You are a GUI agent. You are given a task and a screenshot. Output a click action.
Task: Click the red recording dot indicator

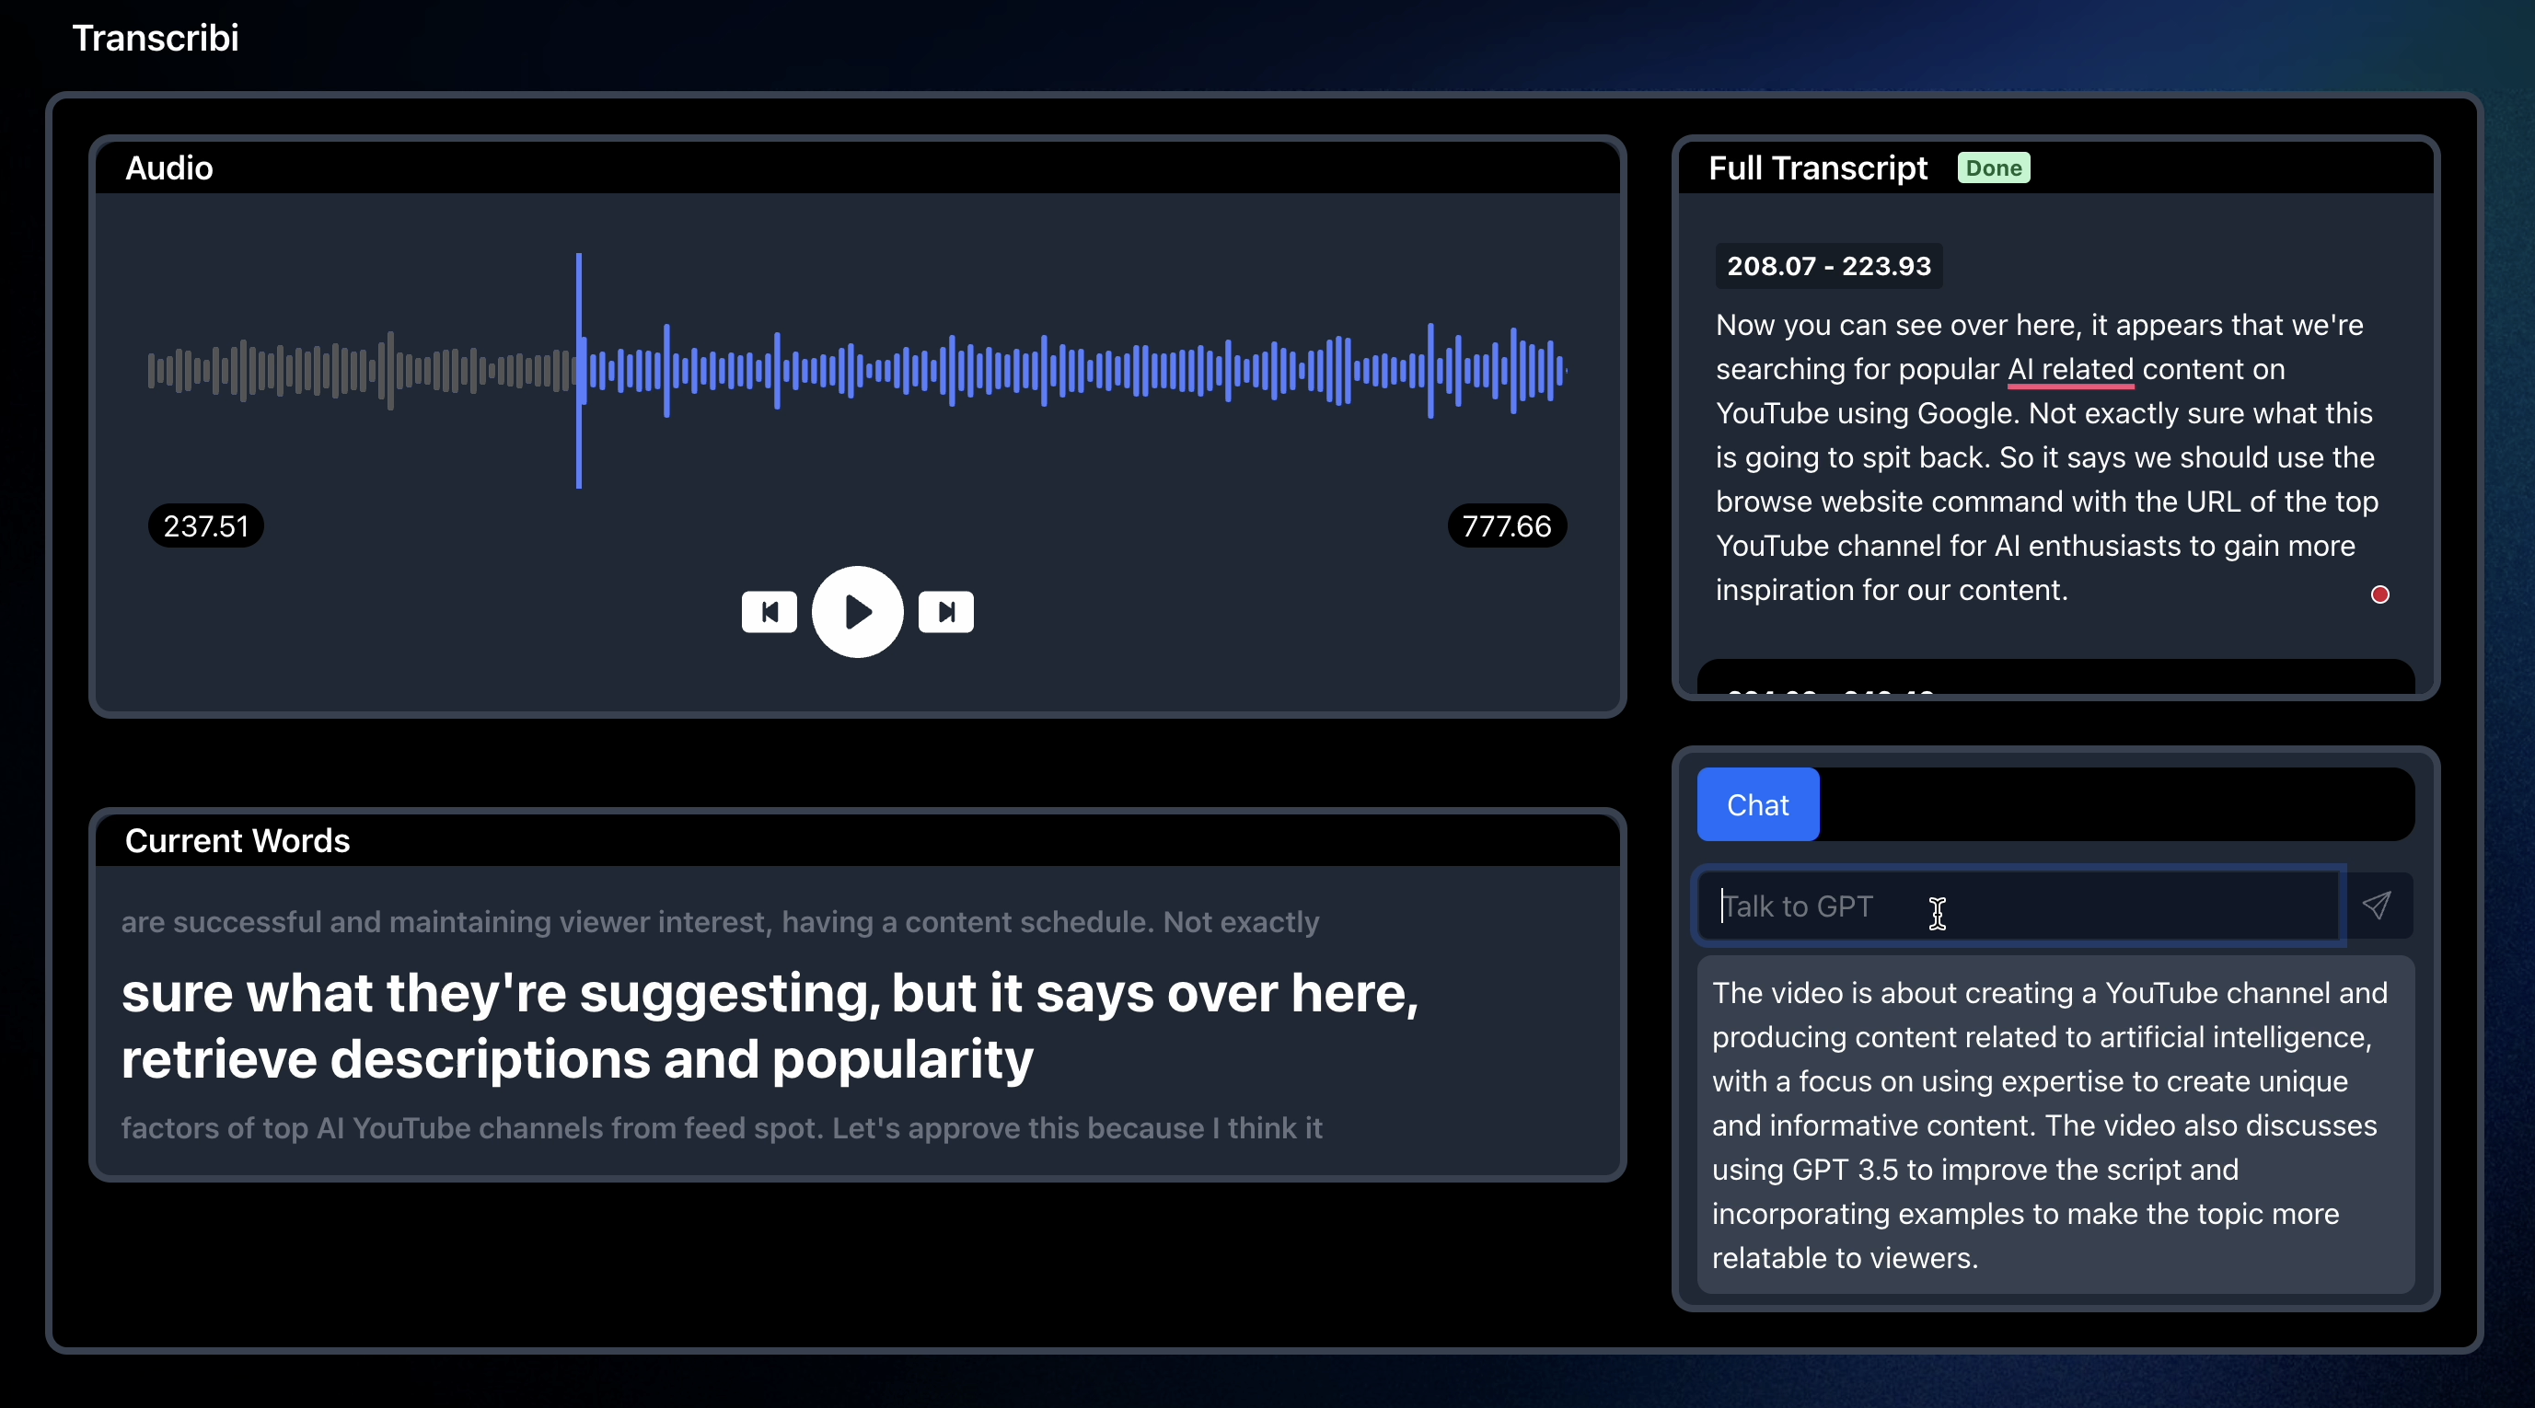click(2379, 594)
